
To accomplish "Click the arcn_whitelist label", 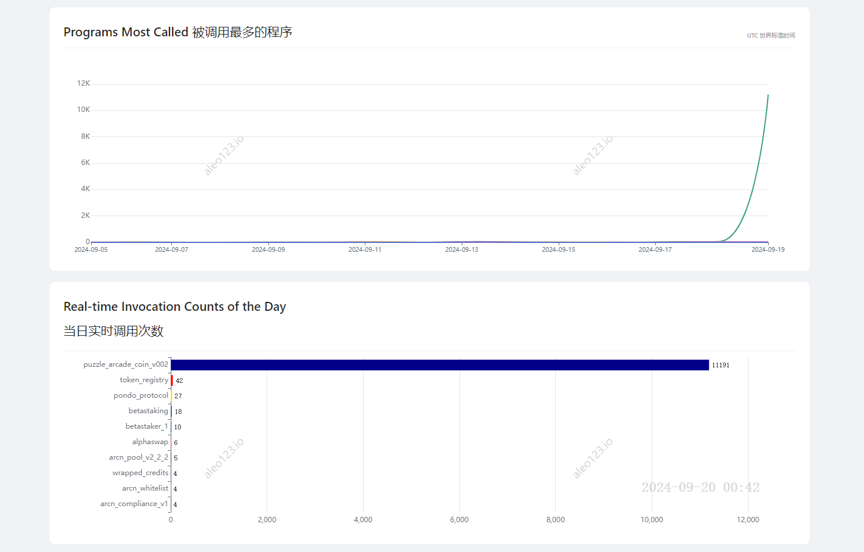I will point(145,488).
